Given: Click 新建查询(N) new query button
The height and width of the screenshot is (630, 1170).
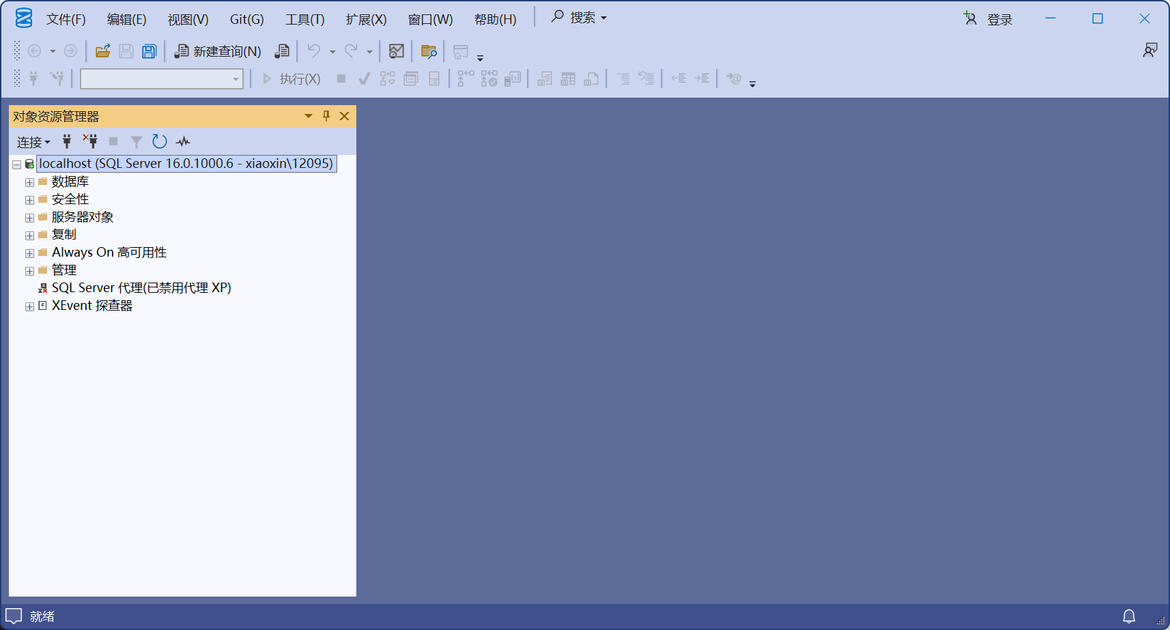Looking at the screenshot, I should (x=218, y=51).
